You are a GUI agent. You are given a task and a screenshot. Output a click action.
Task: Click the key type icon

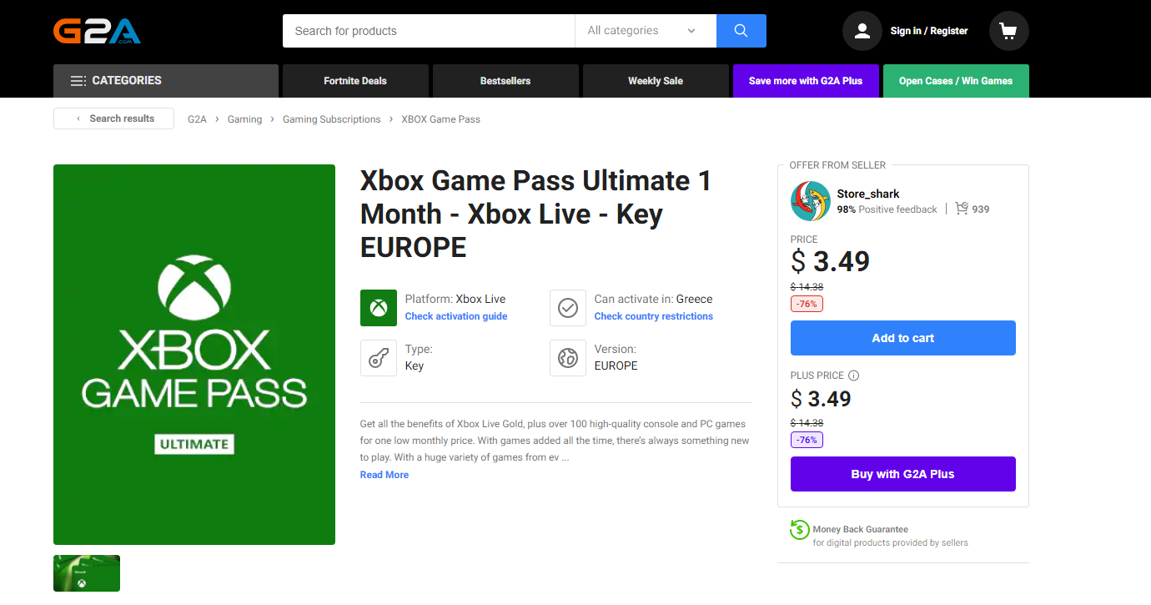point(379,358)
